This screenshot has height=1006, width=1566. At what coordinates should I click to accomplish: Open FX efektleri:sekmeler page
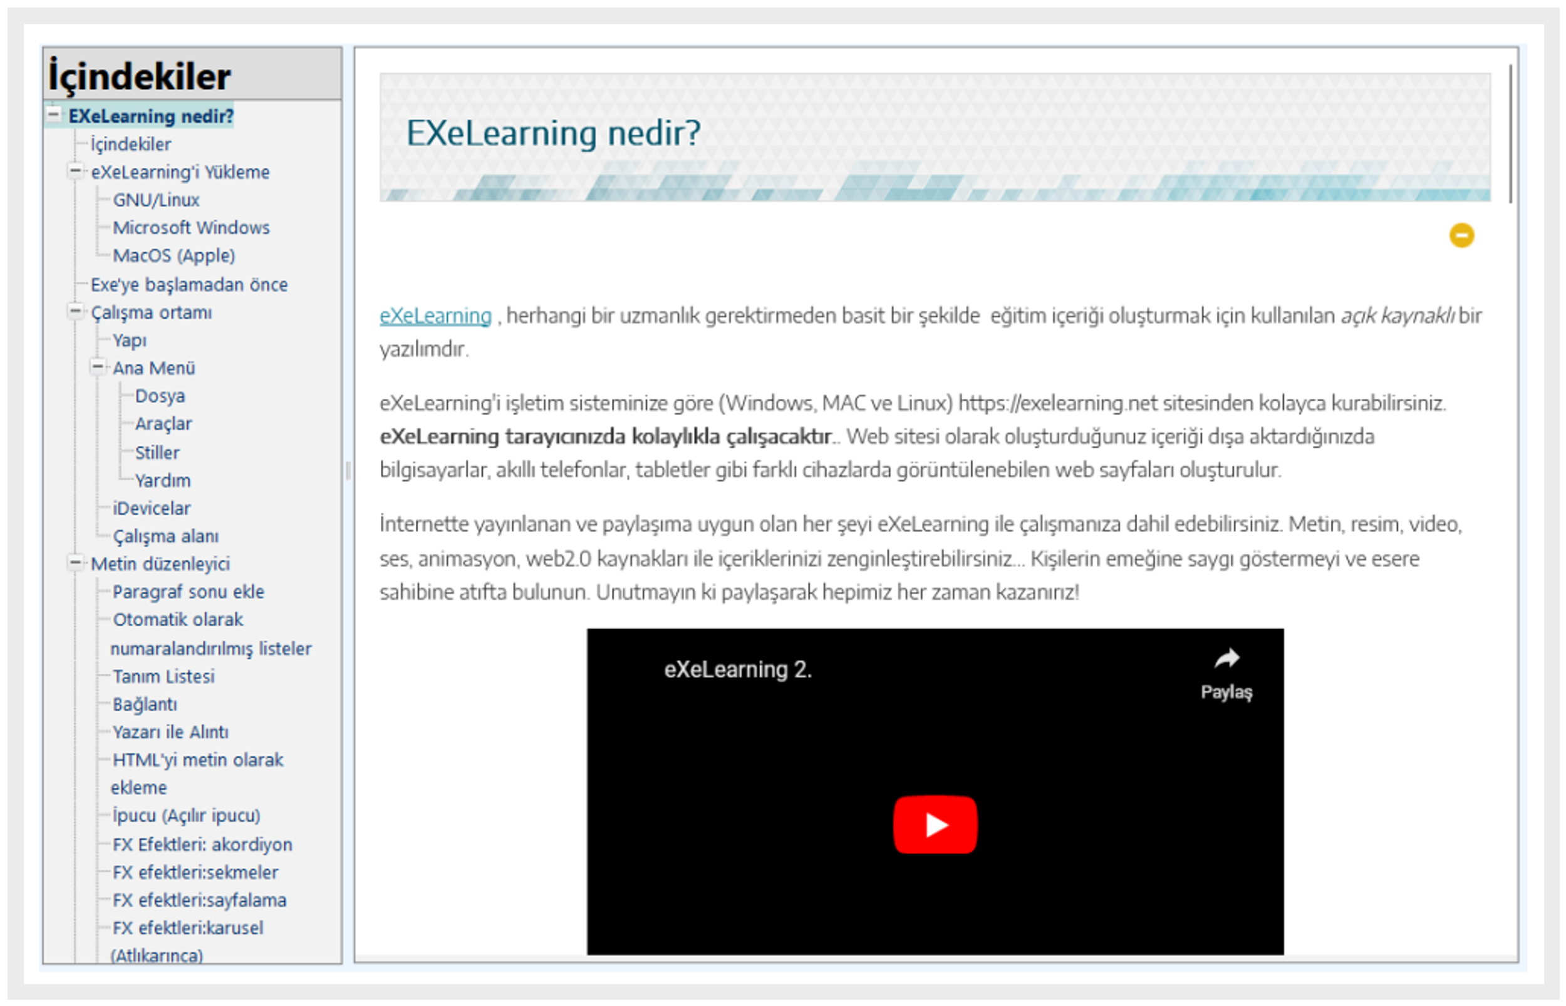tap(195, 872)
